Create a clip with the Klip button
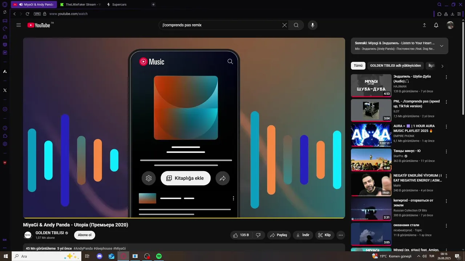Viewport: 465px width, 261px height. coord(324,235)
